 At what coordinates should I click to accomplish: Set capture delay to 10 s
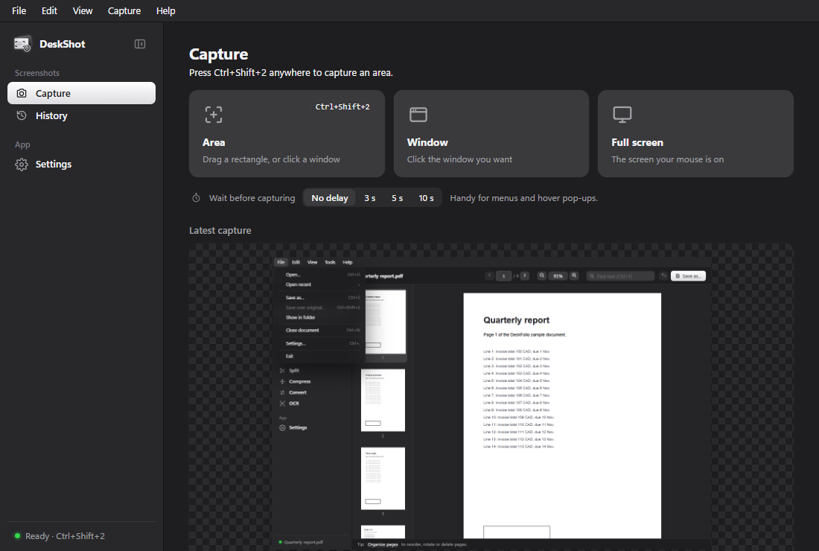[x=426, y=198]
